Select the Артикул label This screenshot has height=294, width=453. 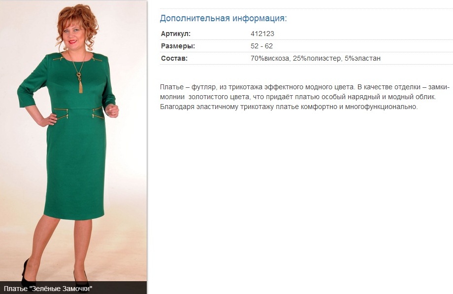coord(176,34)
